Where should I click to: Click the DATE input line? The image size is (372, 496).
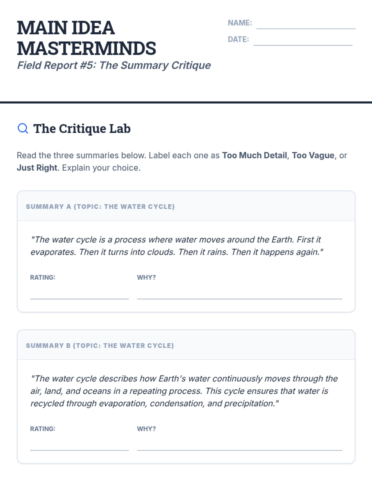[303, 40]
